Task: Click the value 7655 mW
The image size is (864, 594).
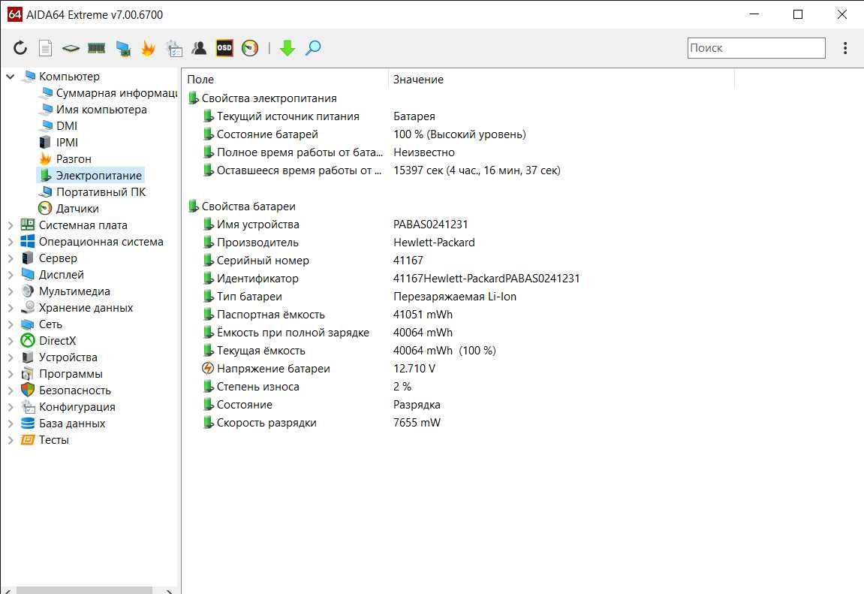Action: click(x=417, y=424)
